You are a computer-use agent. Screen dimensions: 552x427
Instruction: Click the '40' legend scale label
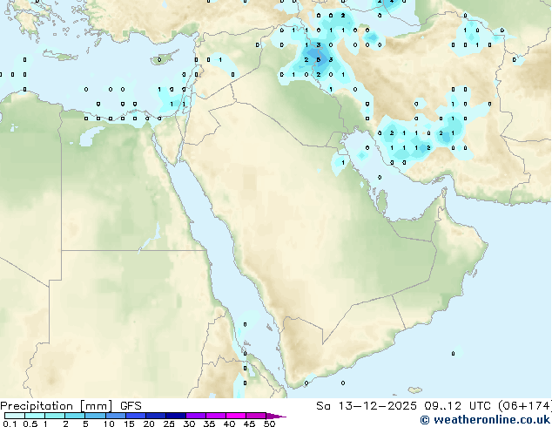pyautogui.click(x=229, y=424)
